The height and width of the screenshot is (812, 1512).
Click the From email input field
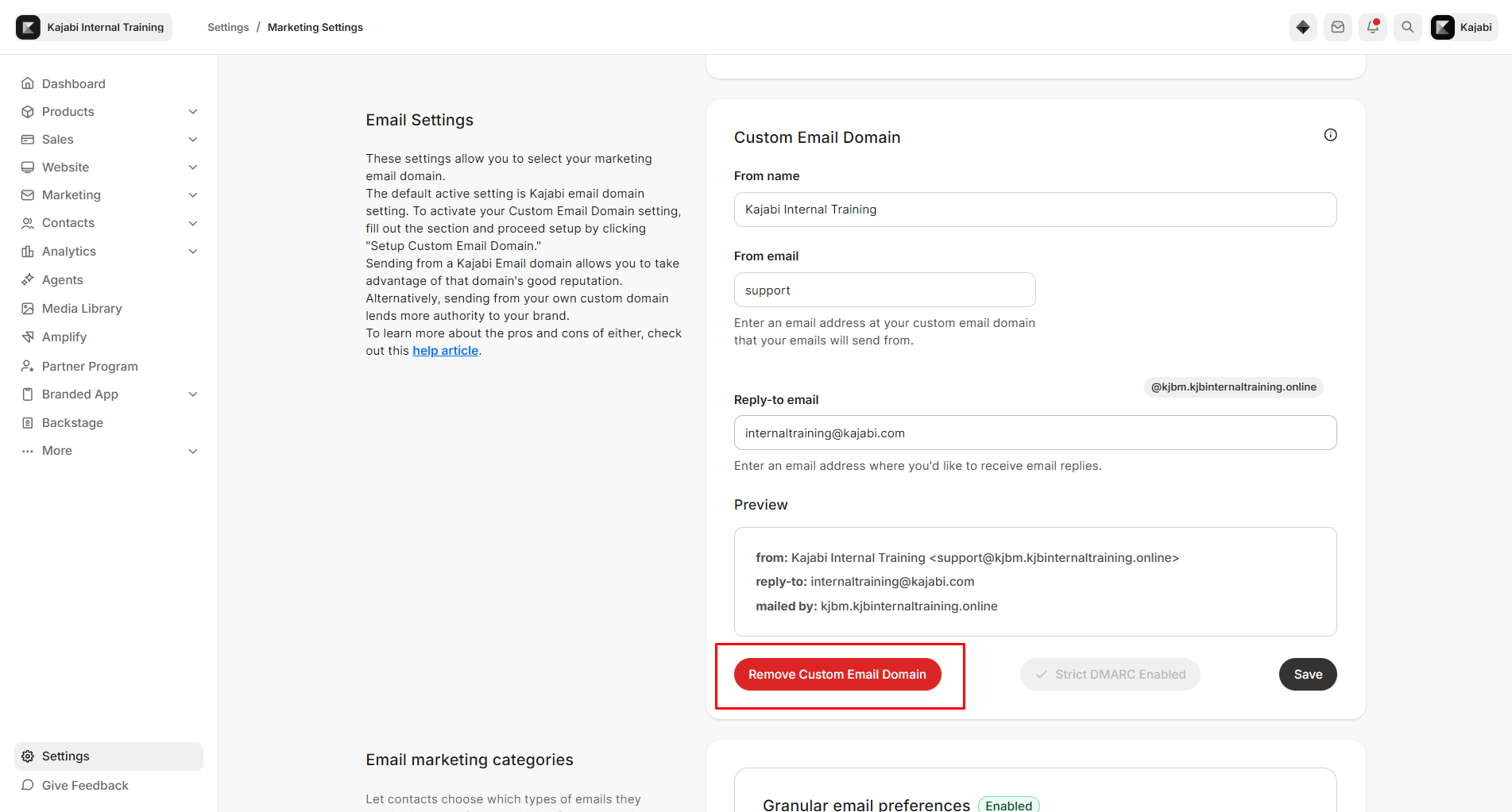[884, 290]
